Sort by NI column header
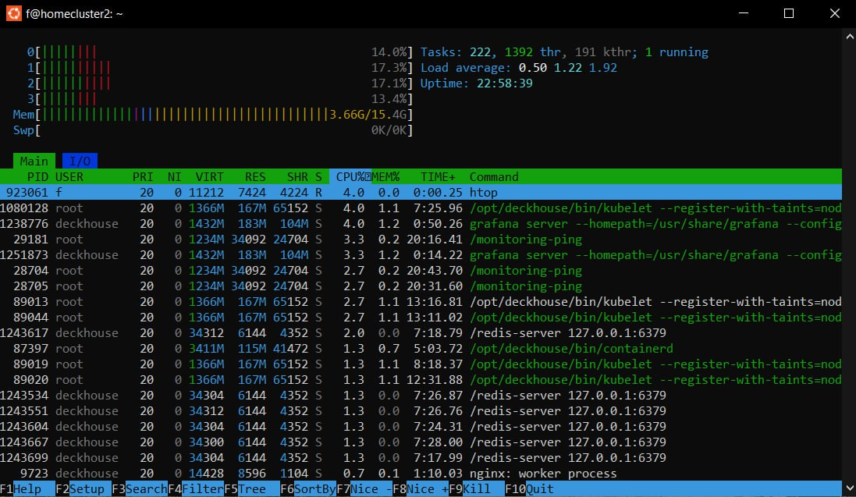 (x=174, y=177)
